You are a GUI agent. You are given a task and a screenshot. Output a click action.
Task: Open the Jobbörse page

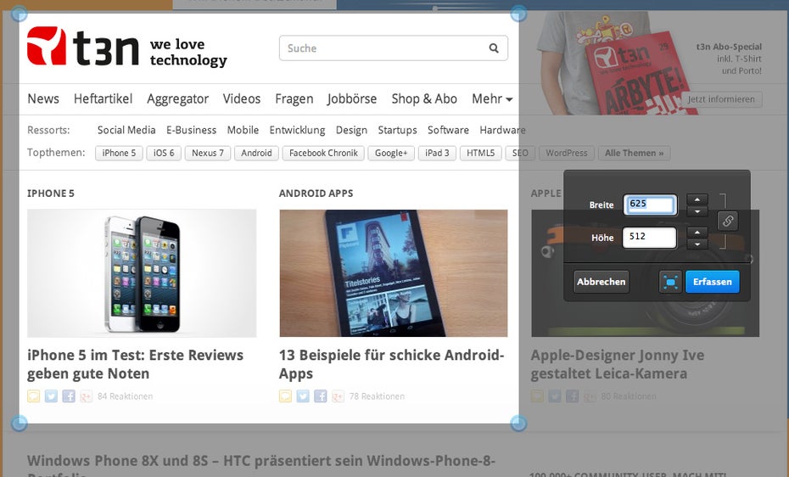352,99
